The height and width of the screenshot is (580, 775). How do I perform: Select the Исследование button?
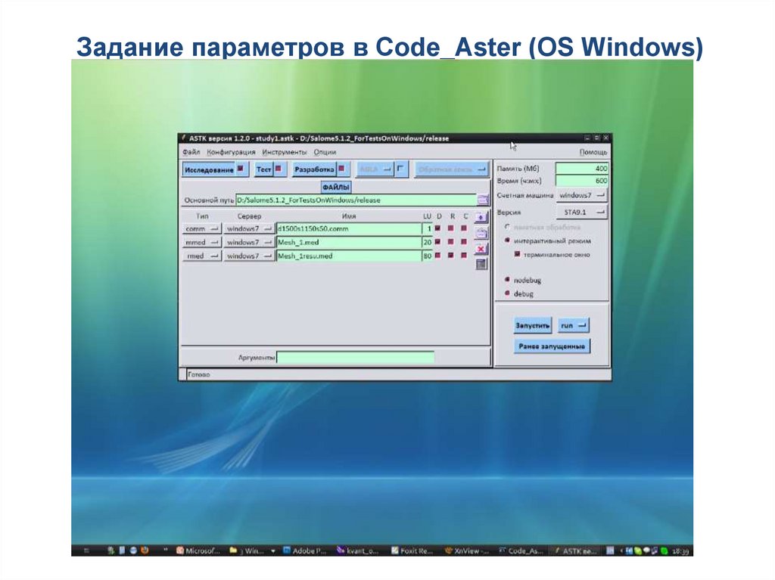click(209, 169)
